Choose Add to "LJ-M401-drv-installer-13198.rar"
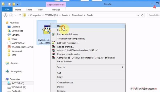 point(88,50)
